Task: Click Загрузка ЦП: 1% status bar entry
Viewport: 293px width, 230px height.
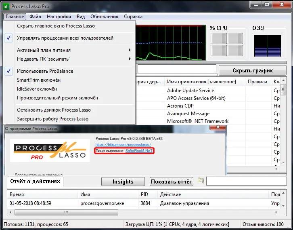Action: [x=177, y=224]
